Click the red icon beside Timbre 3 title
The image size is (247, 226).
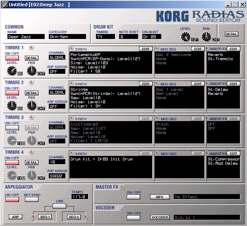tap(31, 117)
